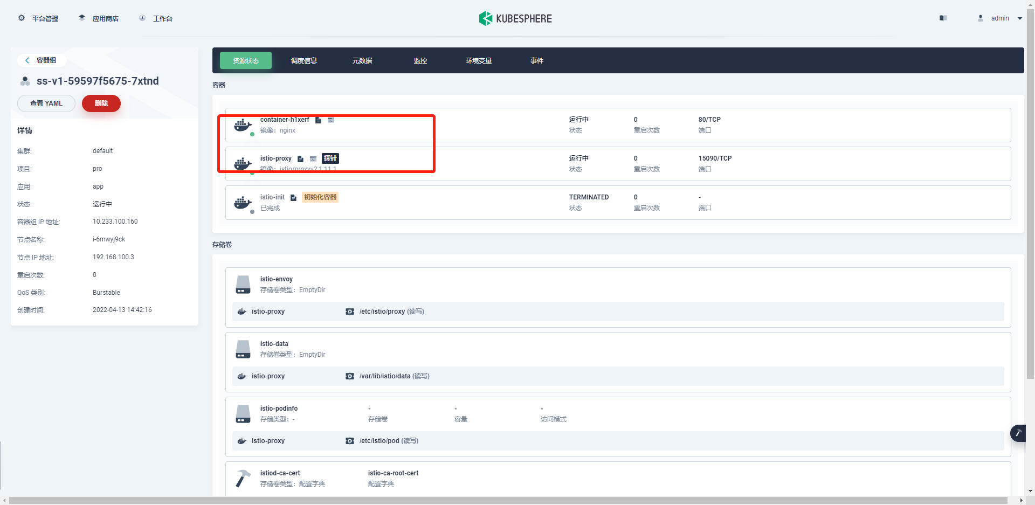Click the admin user avatar icon
Viewport: 1035px width, 505px height.
pos(981,18)
